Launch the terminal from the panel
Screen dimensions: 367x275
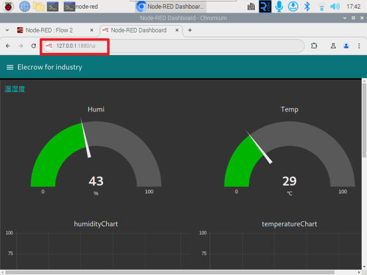tap(52, 7)
